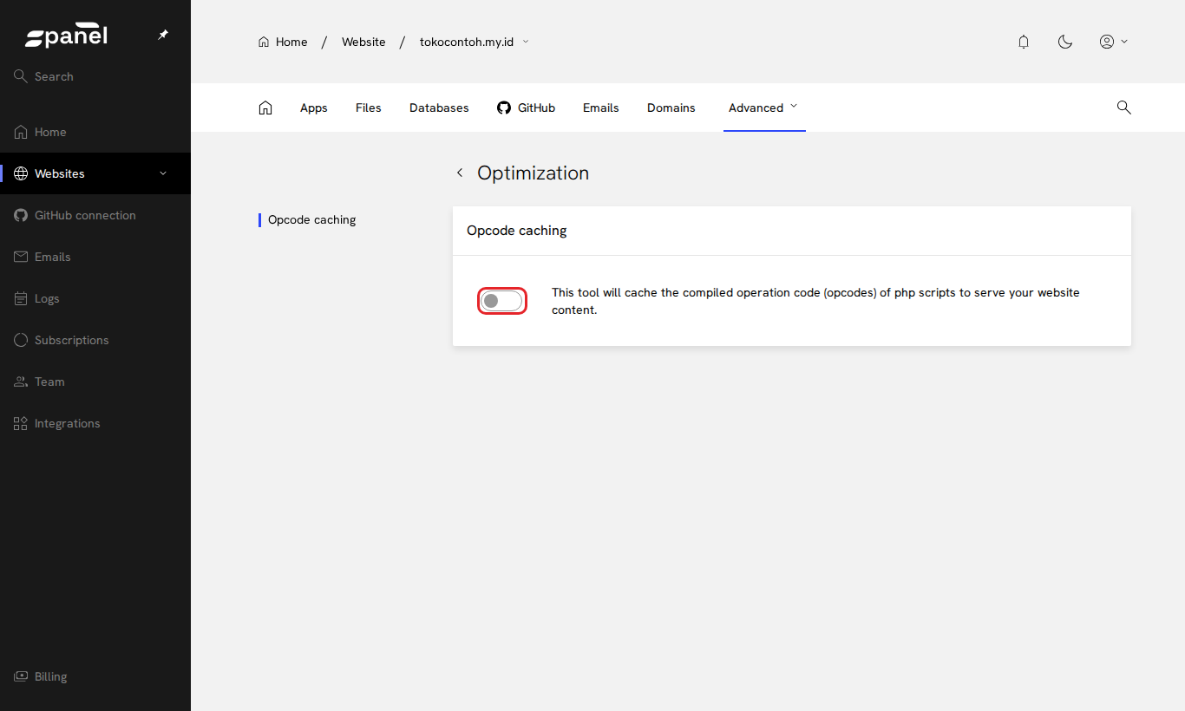
Task: Click the panel logo in sidebar
Action: coord(66,36)
